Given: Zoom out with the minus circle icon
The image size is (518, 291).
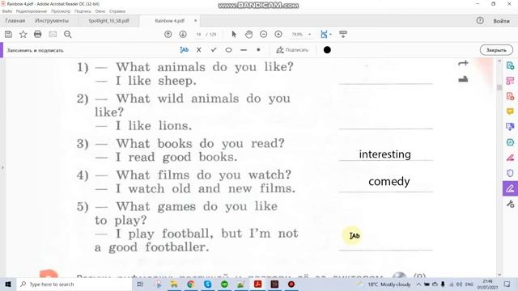Looking at the screenshot, I should (263, 34).
